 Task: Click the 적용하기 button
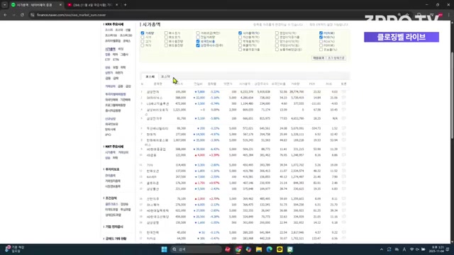tap(319, 58)
